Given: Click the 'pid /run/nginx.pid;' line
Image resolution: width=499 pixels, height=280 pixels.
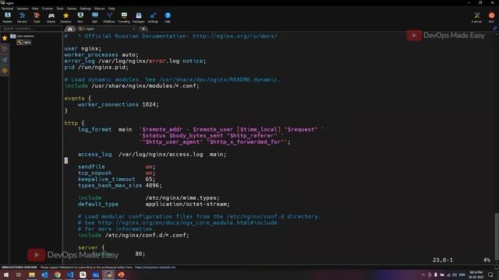Looking at the screenshot, I should click(x=96, y=68).
